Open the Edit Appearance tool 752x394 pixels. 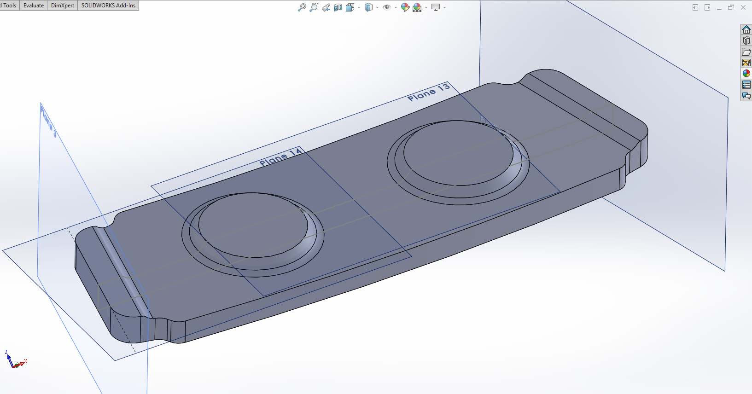click(405, 7)
